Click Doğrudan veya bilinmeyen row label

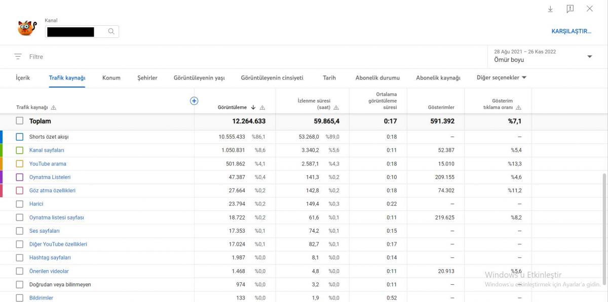pos(60,285)
